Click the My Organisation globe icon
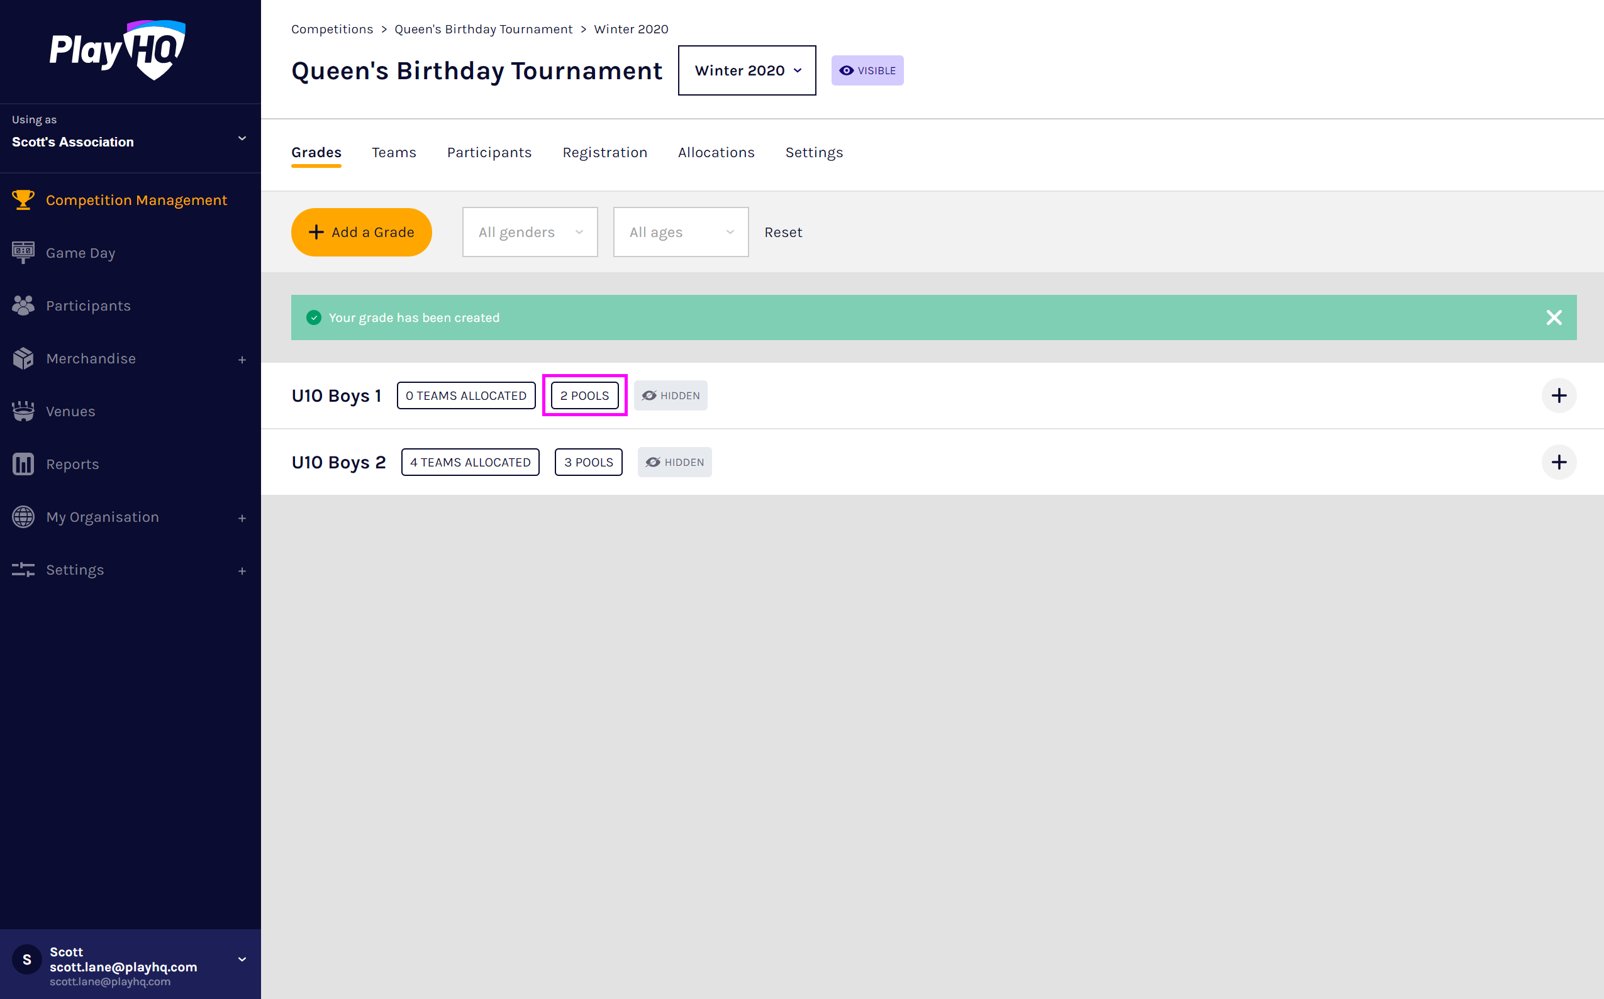 pos(23,517)
